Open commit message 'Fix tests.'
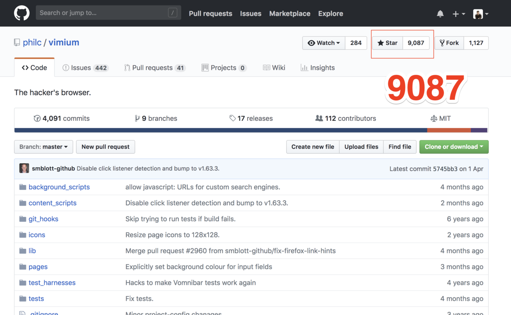This screenshot has height=315, width=511. 139,299
